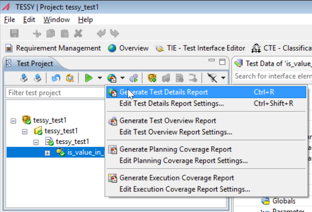Image resolution: width=312 pixels, height=212 pixels.
Task: Click the Save disk icon
Action: click(x=14, y=33)
